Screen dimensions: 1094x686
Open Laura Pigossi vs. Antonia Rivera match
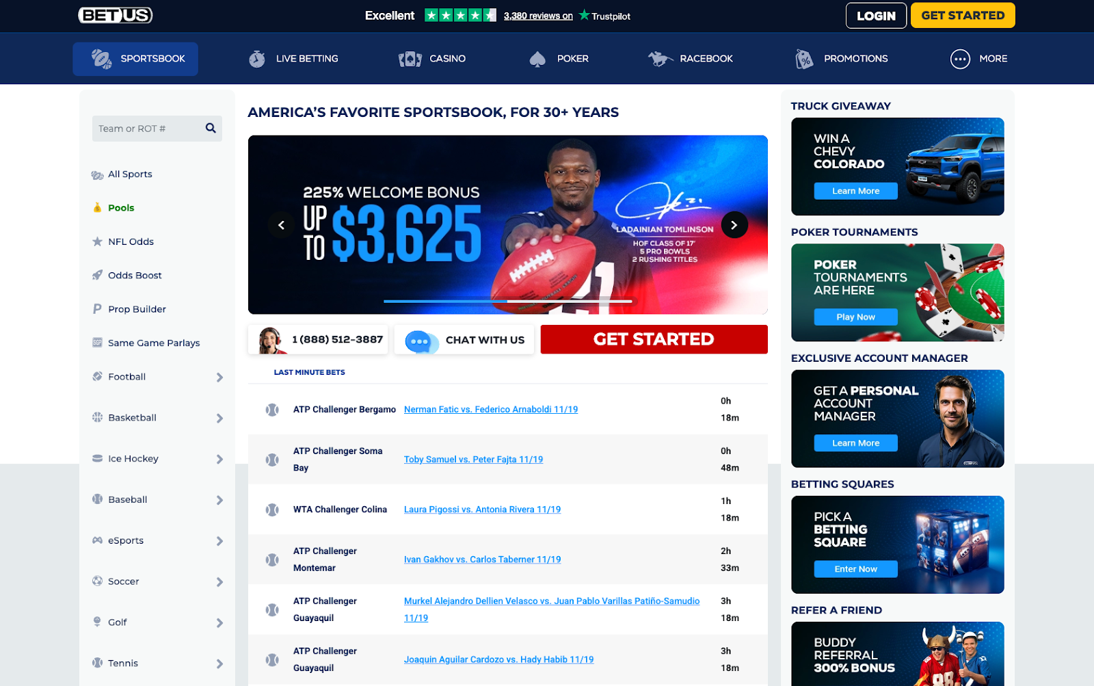pos(482,510)
